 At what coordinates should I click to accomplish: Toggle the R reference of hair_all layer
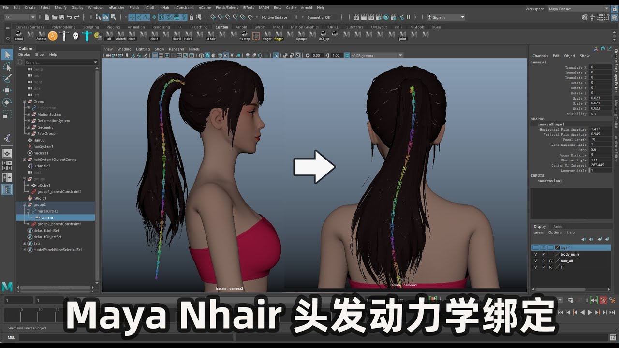click(x=550, y=261)
